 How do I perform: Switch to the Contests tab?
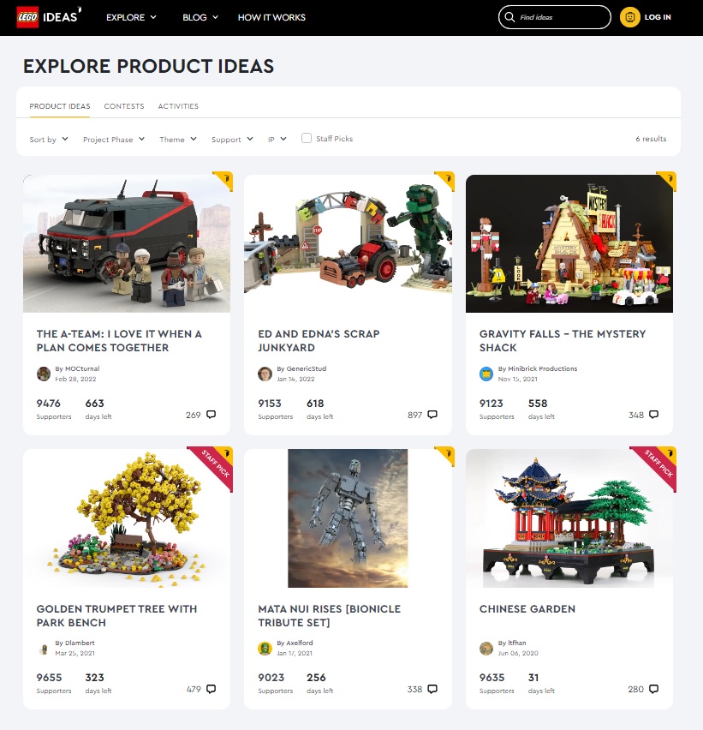click(124, 106)
